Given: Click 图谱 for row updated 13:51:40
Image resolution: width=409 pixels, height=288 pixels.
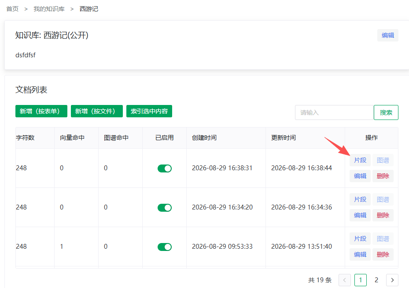Looking at the screenshot, I should (x=383, y=239).
